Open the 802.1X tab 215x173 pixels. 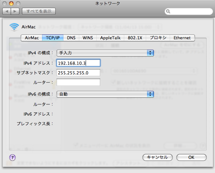pyautogui.click(x=135, y=38)
